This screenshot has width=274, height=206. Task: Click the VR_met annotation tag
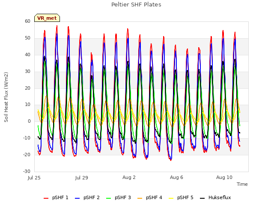click(x=47, y=18)
